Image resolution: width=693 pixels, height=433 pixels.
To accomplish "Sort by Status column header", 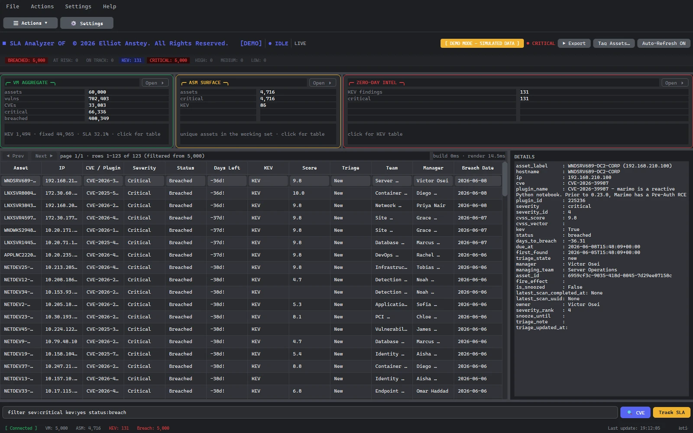I will 185,168.
